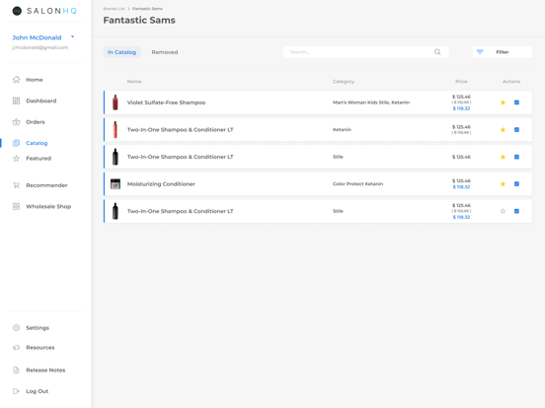
Task: Toggle star on third row Stile $125.46 only product
Action: tap(503, 157)
